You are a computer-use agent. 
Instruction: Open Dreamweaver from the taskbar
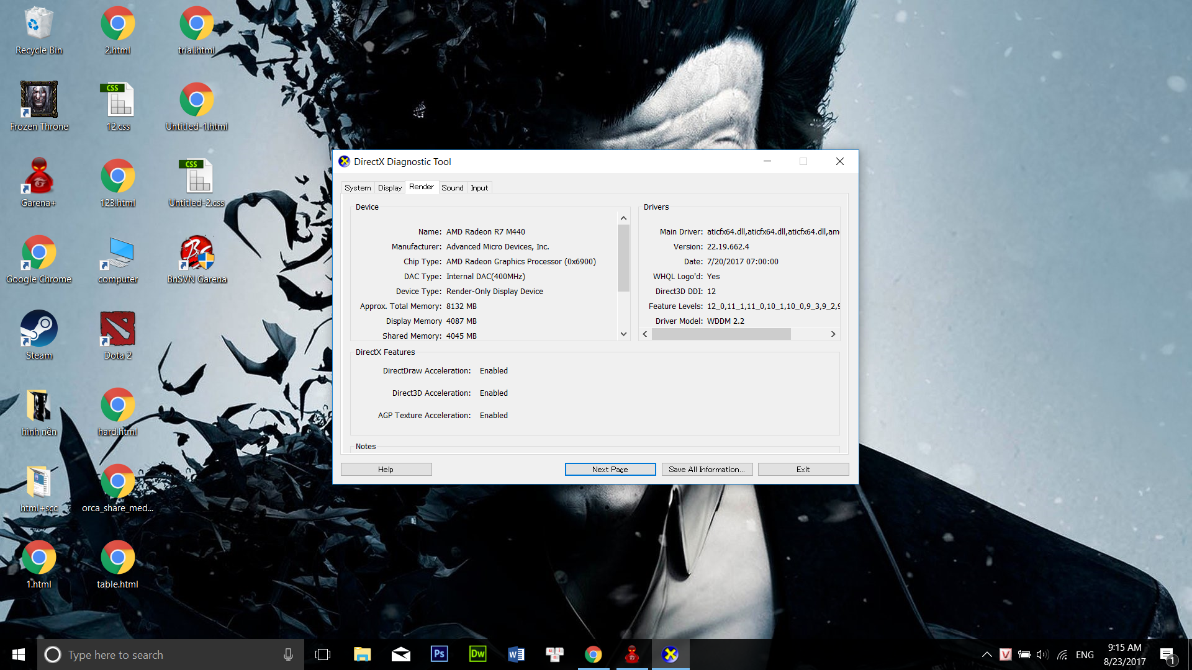477,654
